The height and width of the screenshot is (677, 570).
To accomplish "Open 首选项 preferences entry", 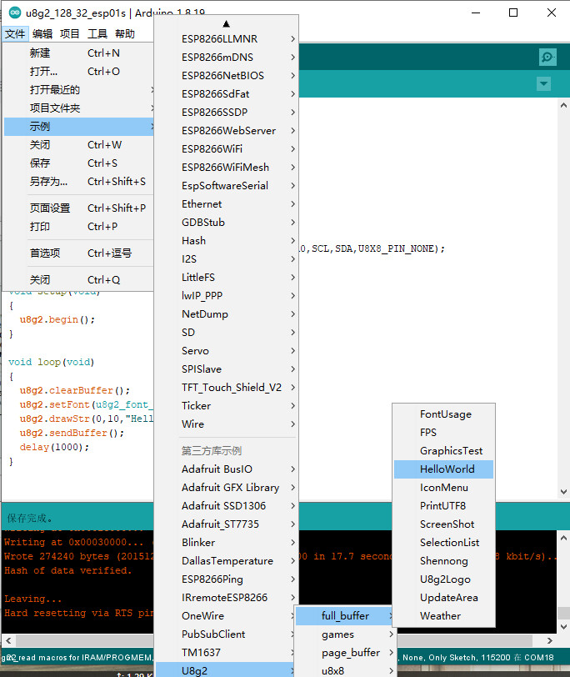I will 78,253.
